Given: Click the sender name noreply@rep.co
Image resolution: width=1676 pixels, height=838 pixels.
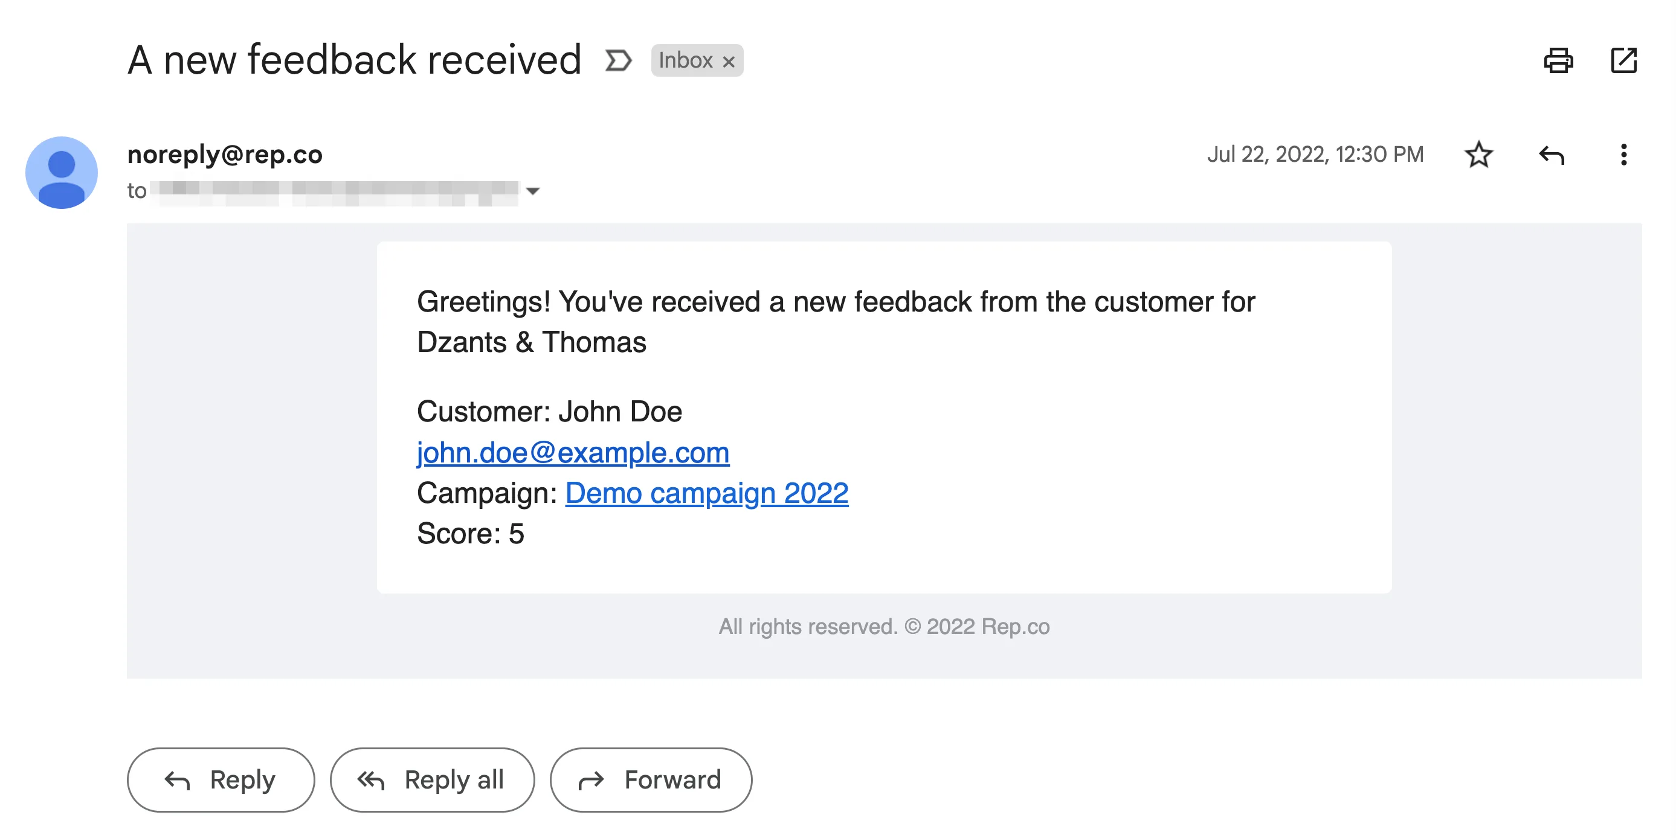Looking at the screenshot, I should (225, 155).
